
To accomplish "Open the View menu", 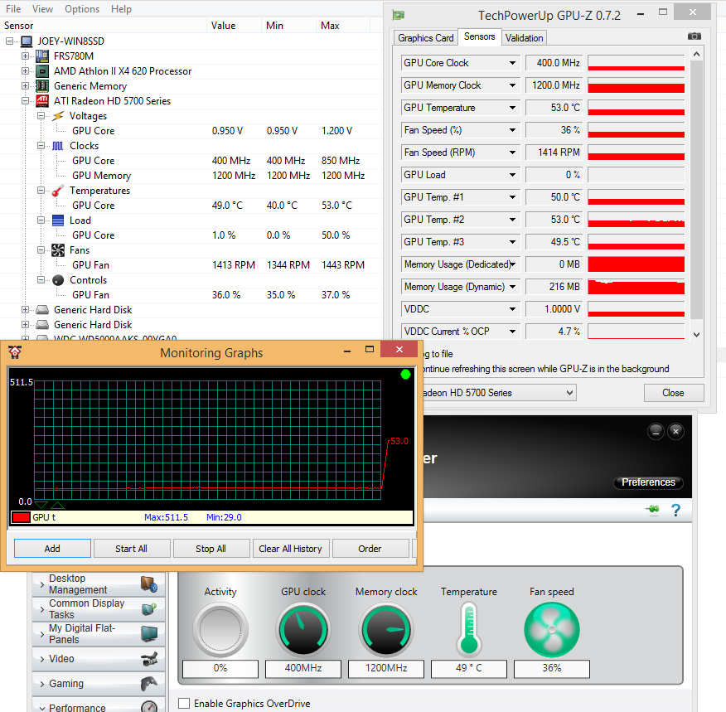I will point(42,9).
